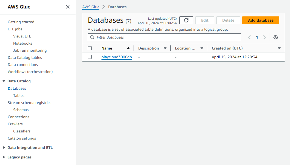Viewport: 305px width, 165px height.
Task: Focus the Filter databases search field
Action: [164, 37]
